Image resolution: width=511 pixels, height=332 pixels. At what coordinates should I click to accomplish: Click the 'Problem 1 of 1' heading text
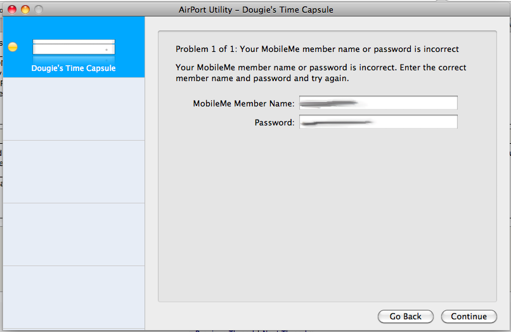(317, 49)
